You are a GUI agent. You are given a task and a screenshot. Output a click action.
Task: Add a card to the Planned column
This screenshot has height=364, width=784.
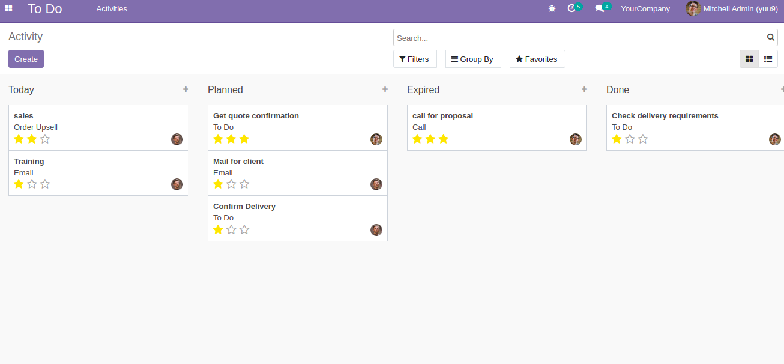[x=385, y=89]
